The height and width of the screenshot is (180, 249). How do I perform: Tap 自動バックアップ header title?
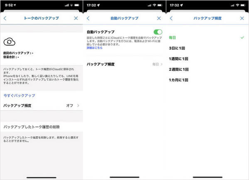(124, 18)
